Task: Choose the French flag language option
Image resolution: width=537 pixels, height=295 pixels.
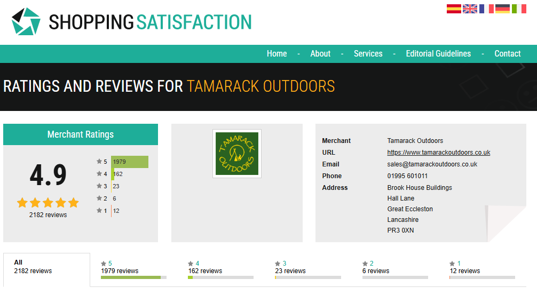Action: [x=486, y=9]
